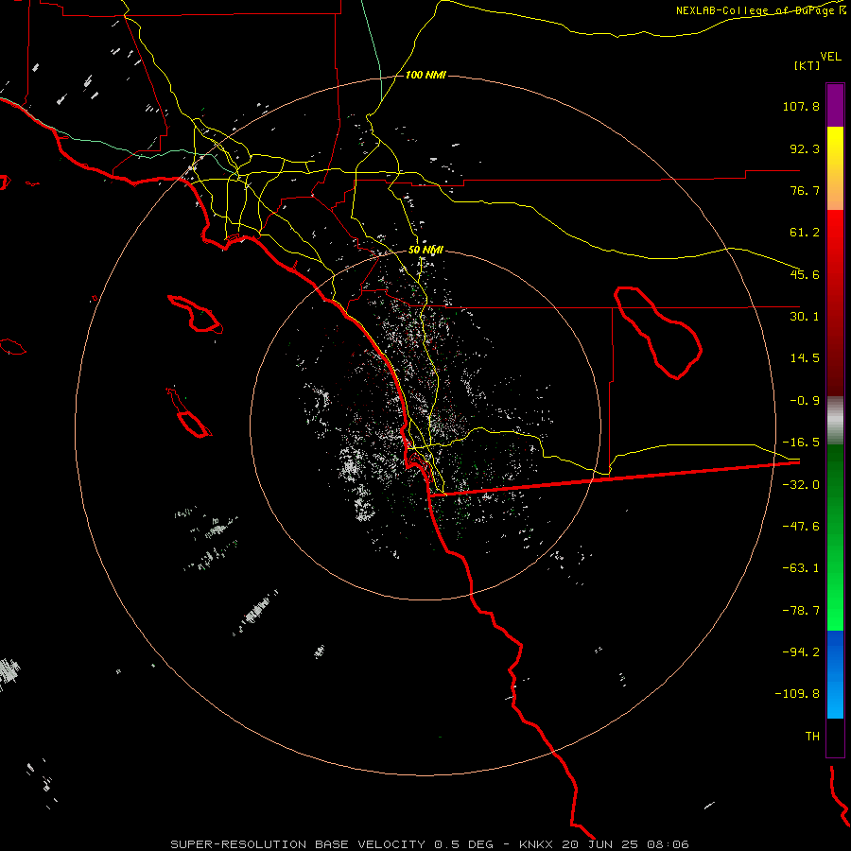
Task: Click the -63.1 value on velocity scale
Action: click(x=801, y=568)
